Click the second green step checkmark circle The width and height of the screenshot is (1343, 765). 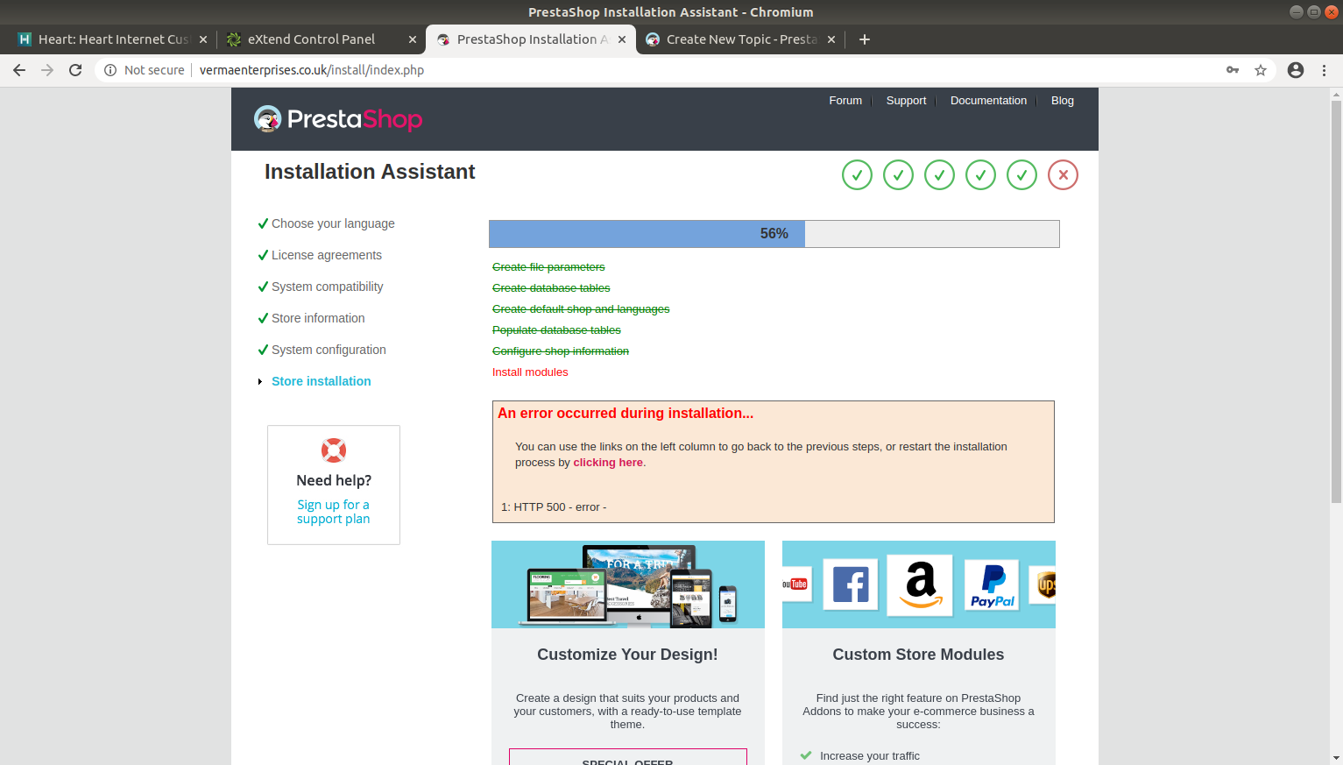898,175
